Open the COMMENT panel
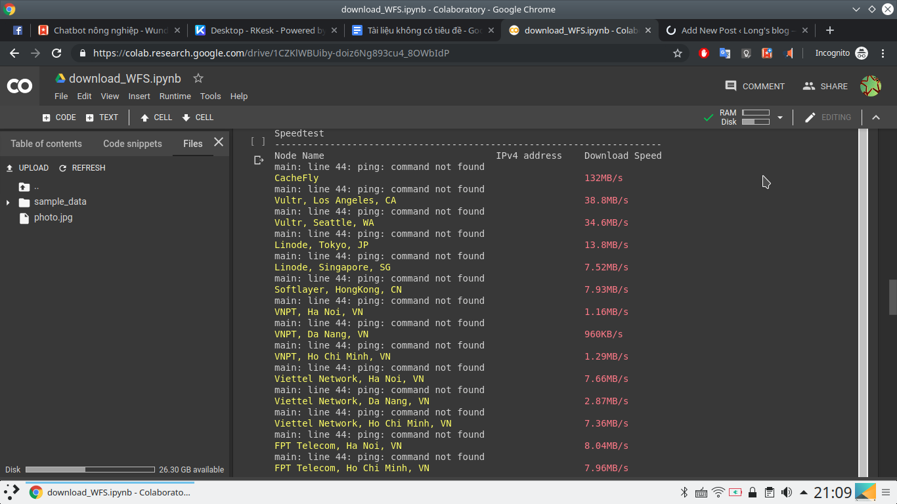The image size is (897, 504). pyautogui.click(x=755, y=86)
